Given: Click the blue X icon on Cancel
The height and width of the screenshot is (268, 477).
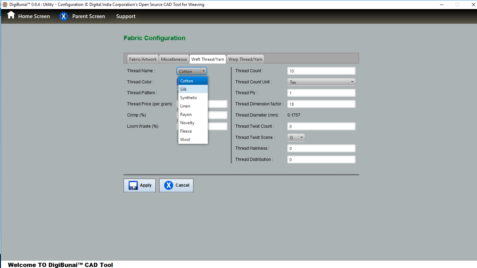Looking at the screenshot, I should pos(169,185).
